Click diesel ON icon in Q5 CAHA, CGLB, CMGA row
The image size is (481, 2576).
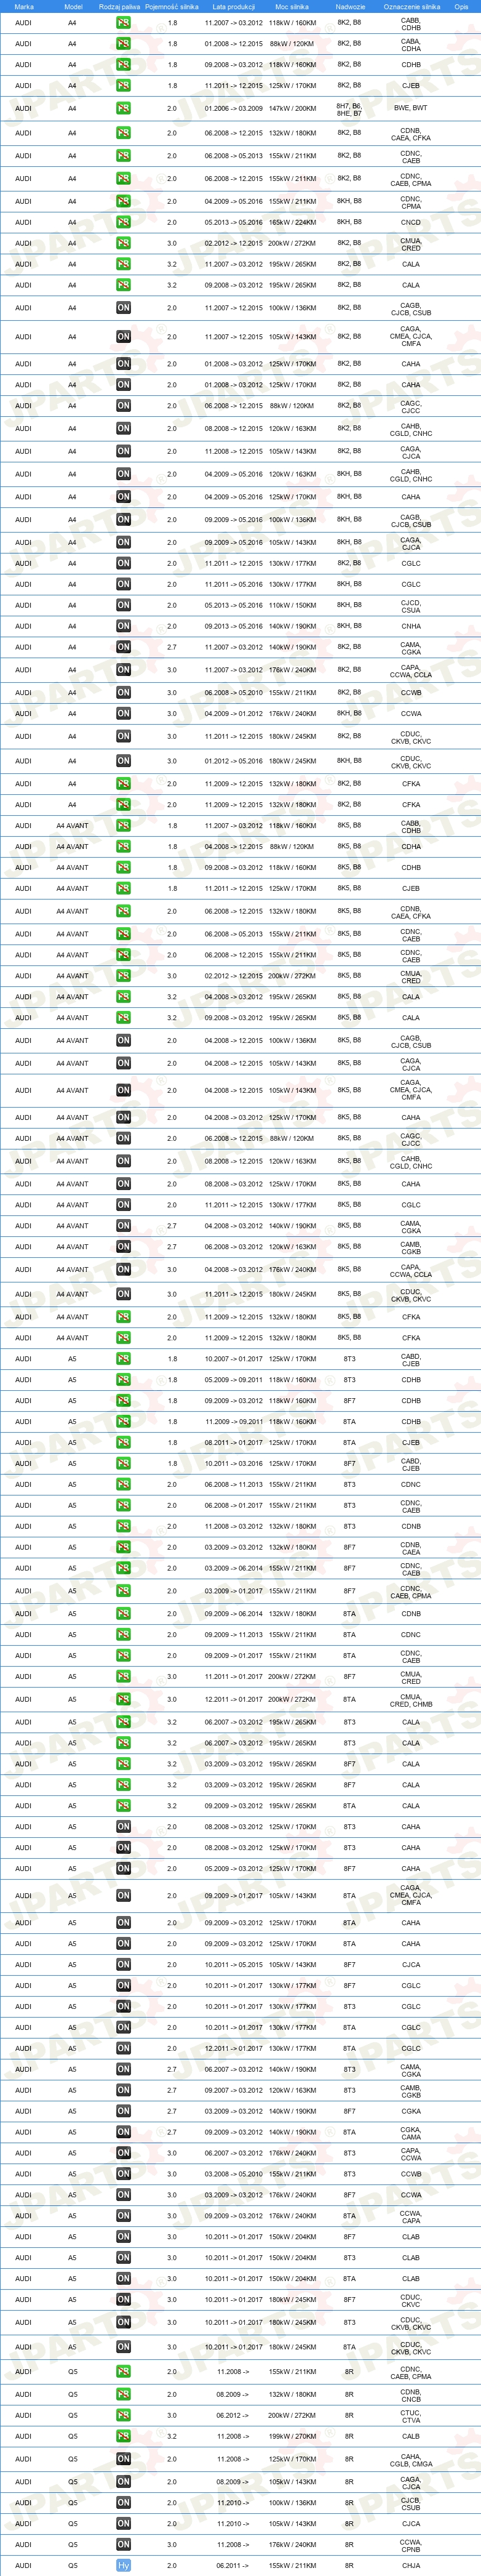(123, 2459)
